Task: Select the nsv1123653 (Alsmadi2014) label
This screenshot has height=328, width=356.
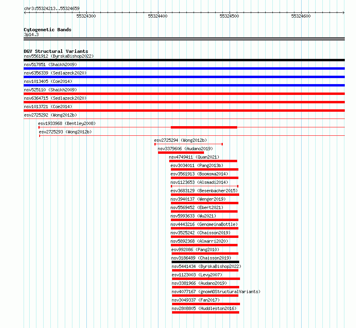Action: point(199,182)
